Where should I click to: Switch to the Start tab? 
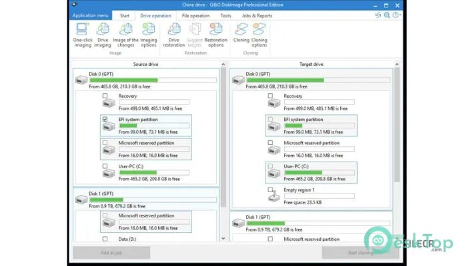[x=125, y=16]
